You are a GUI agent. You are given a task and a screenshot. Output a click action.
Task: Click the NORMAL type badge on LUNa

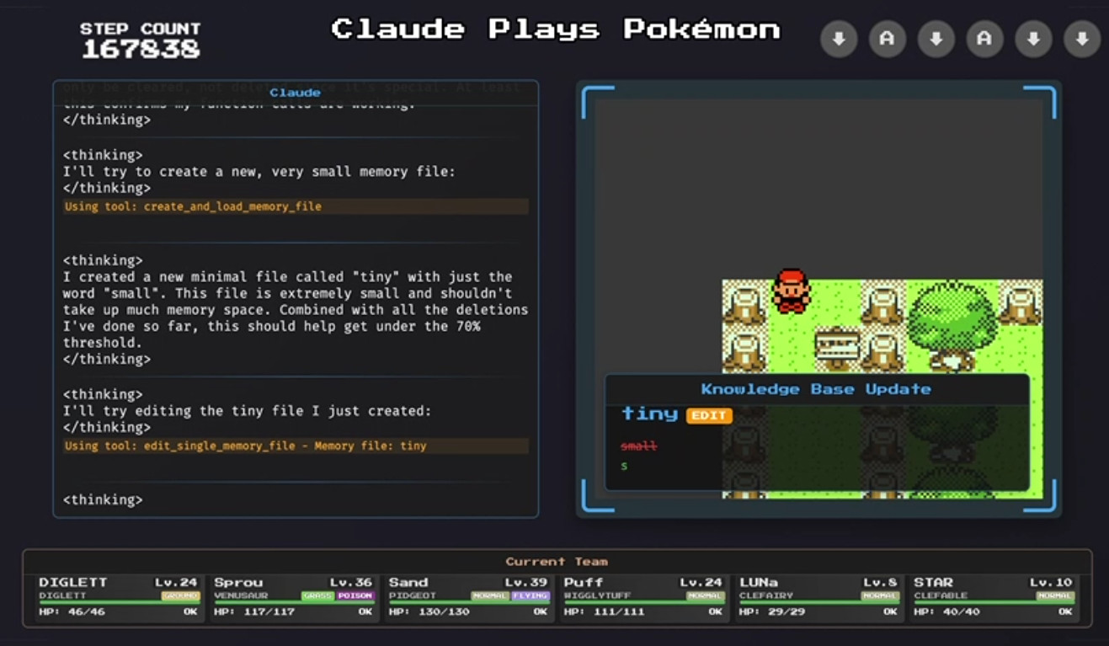[x=881, y=595]
